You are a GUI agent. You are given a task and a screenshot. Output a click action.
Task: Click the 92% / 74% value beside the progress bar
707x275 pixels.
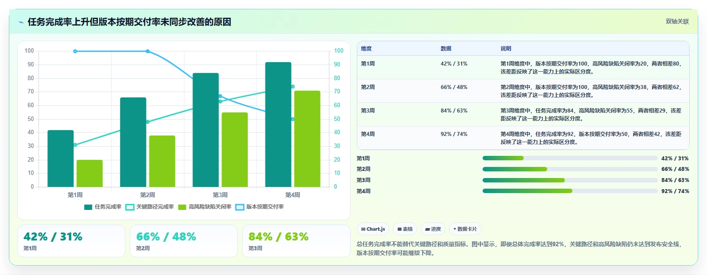(x=675, y=191)
